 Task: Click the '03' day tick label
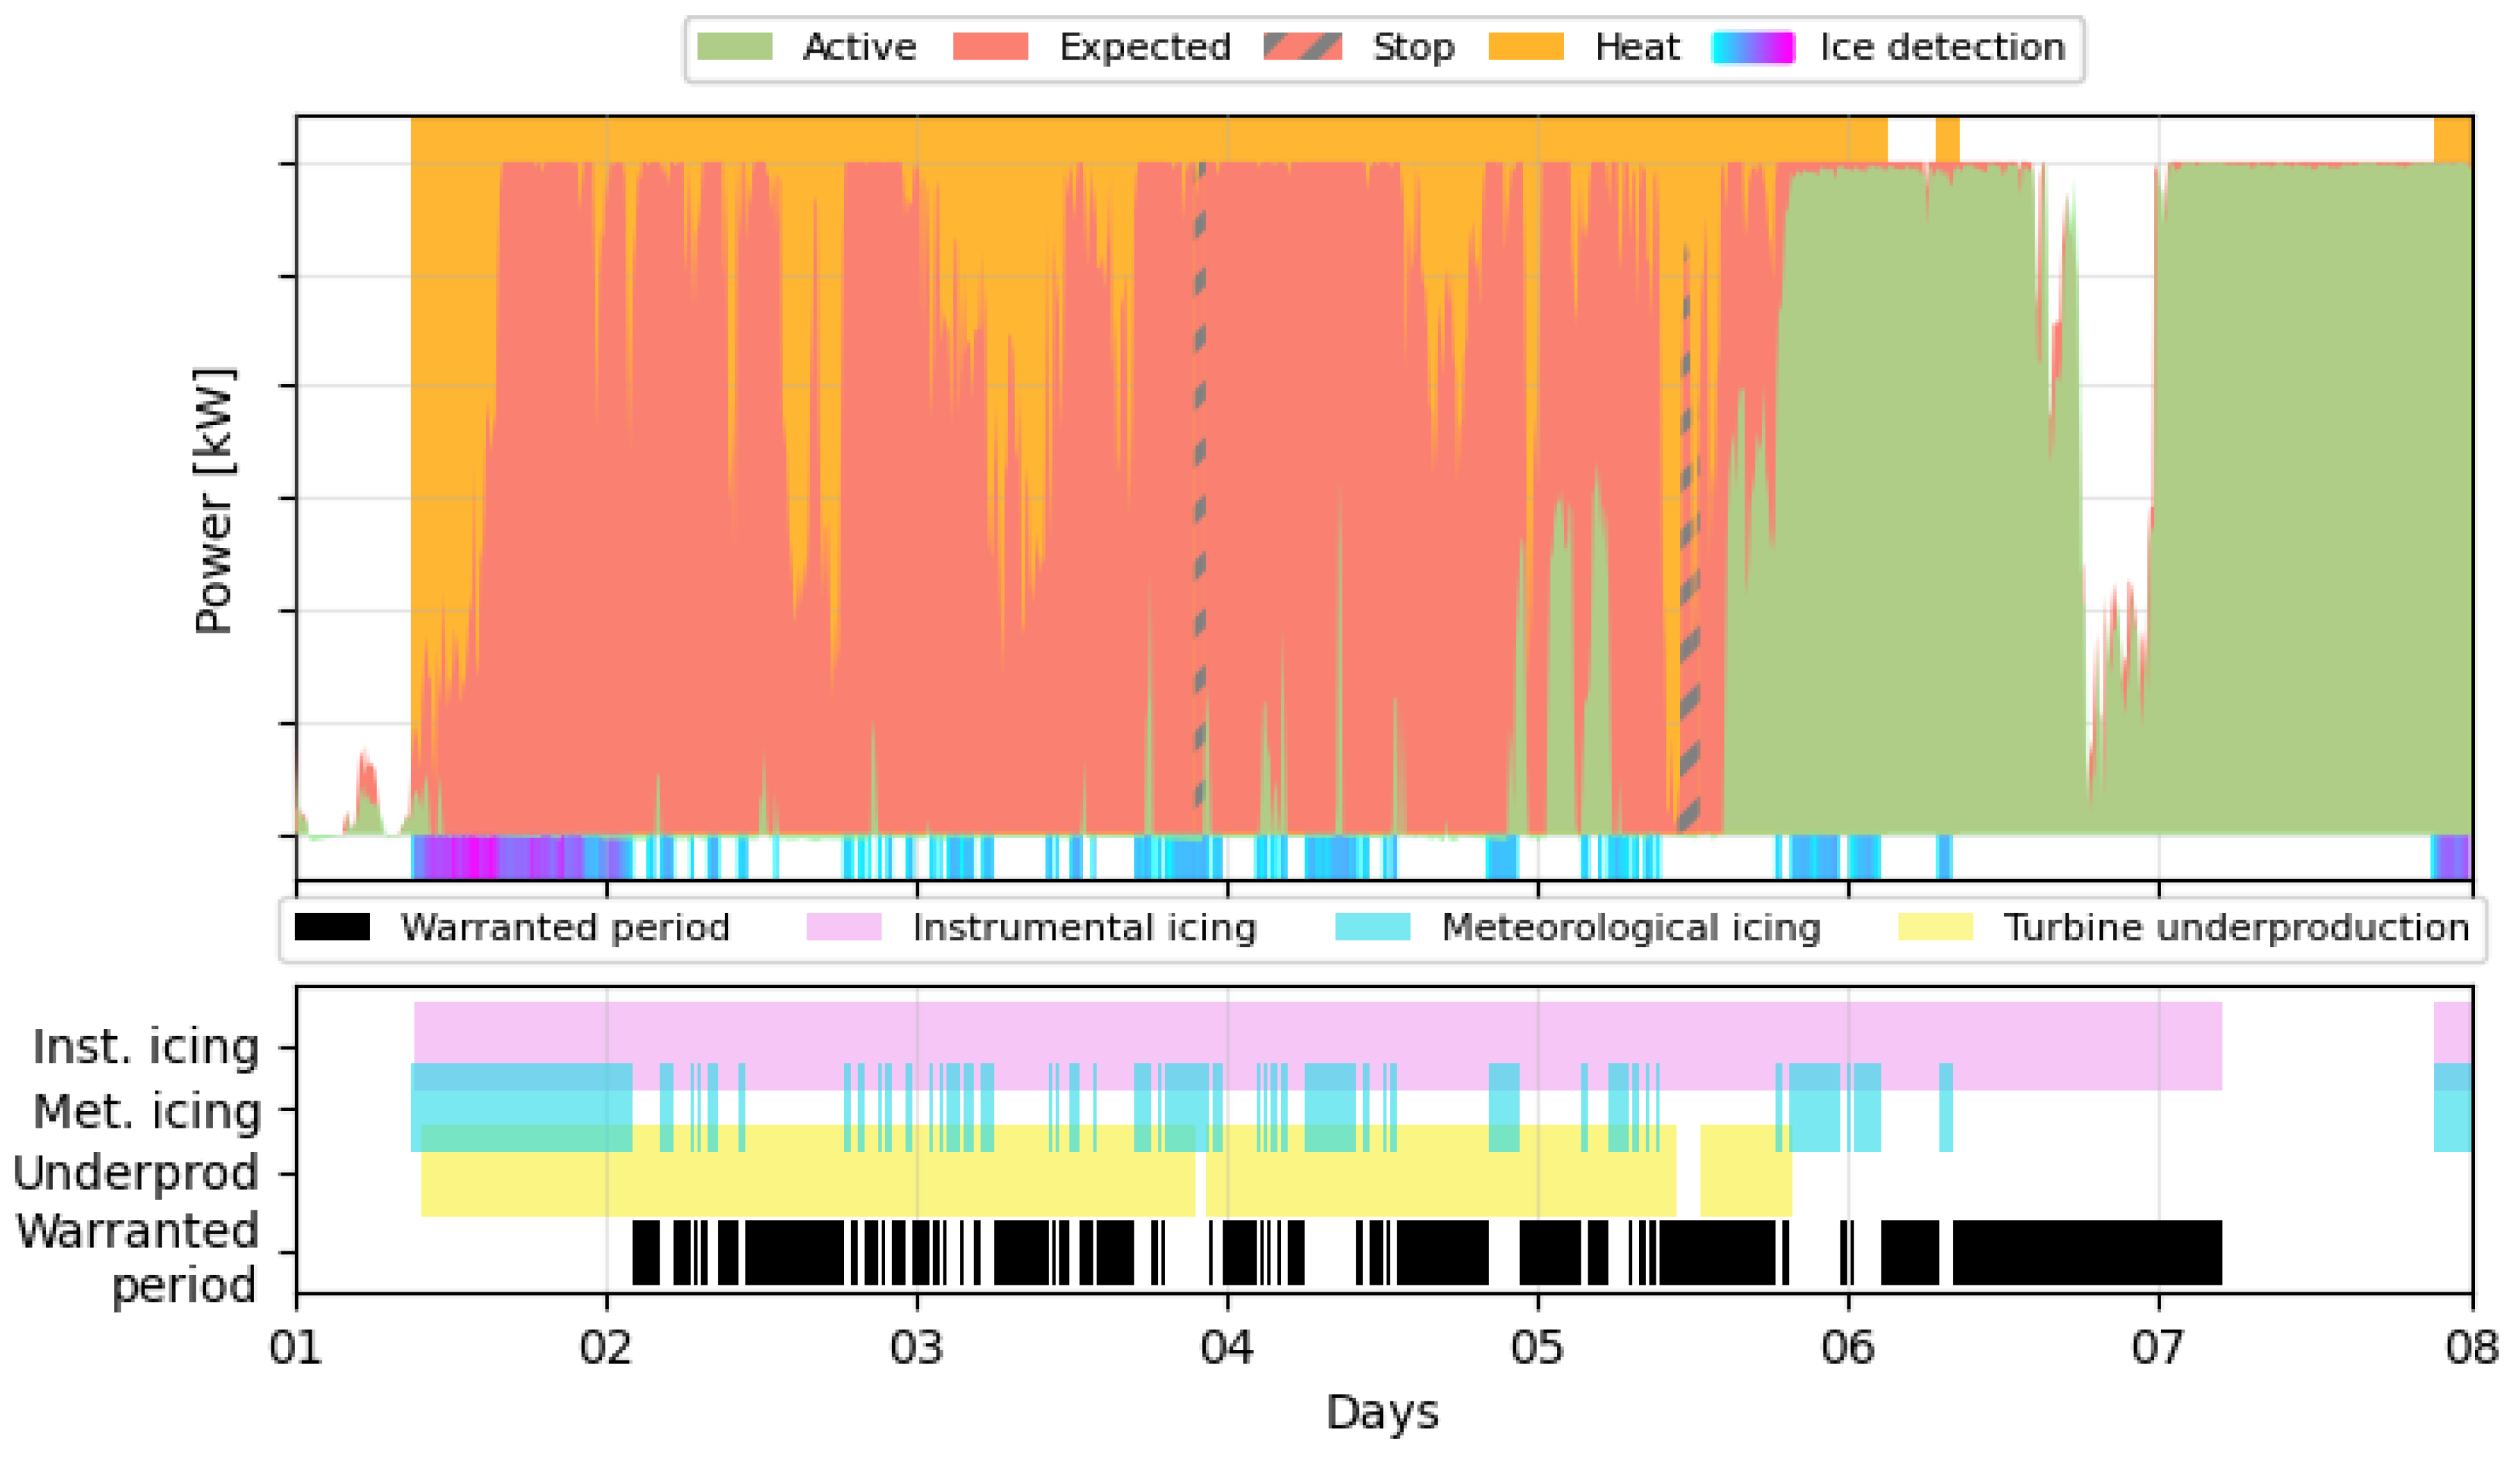917,1348
